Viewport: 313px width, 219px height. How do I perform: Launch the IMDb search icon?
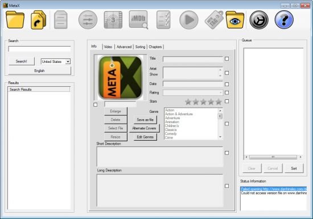[x=139, y=20]
